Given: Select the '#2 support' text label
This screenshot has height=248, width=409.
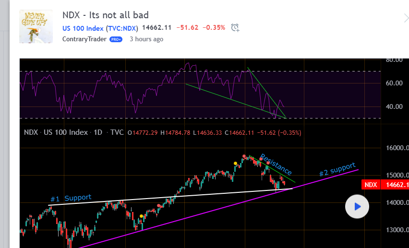Looking at the screenshot, I should [x=337, y=170].
